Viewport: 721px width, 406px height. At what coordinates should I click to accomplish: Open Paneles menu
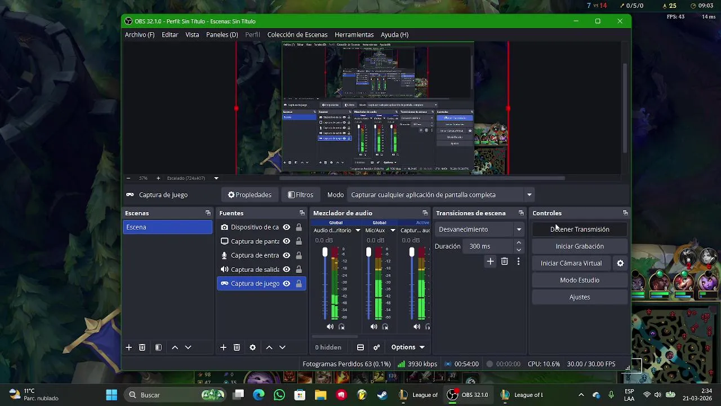(x=222, y=34)
